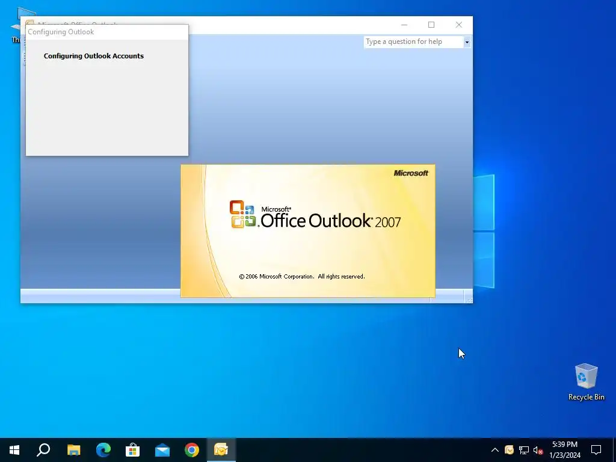
Task: Open the Mail app on taskbar
Action: point(162,450)
